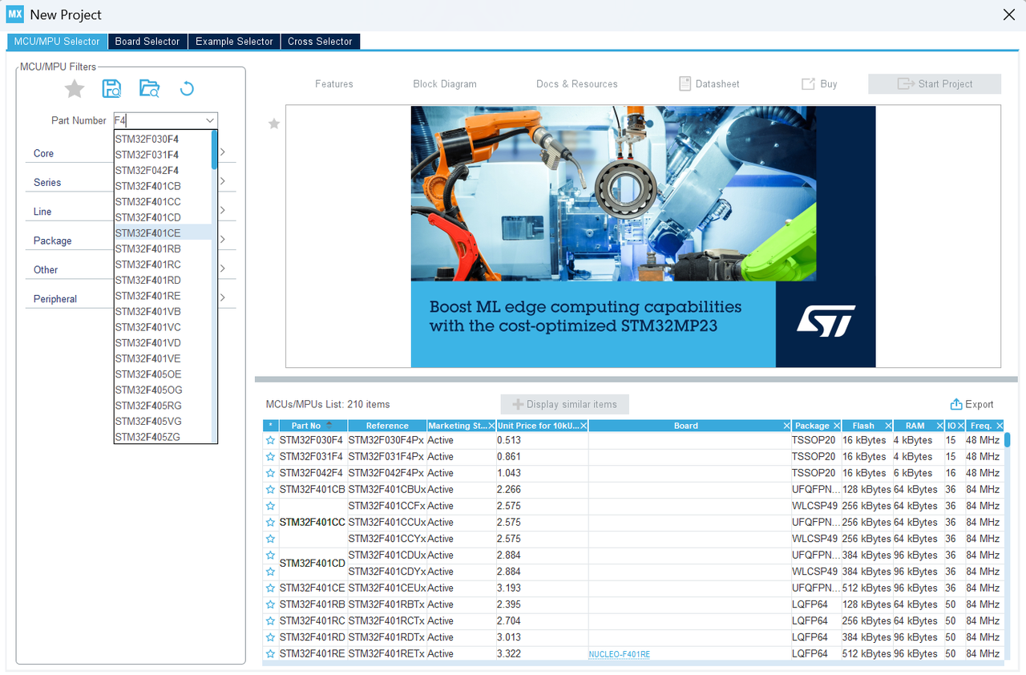Select STM32F401RB part number cell
The image size is (1026, 675).
313,604
